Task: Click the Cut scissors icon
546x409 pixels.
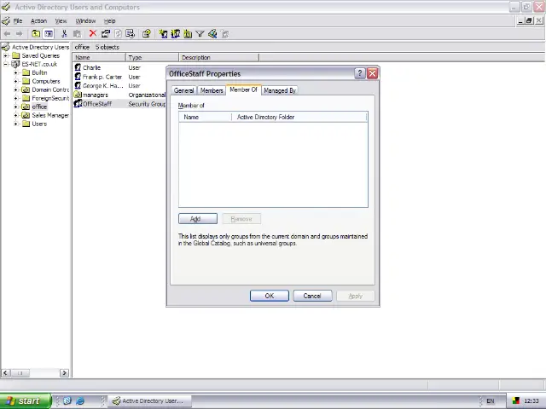Action: point(64,34)
